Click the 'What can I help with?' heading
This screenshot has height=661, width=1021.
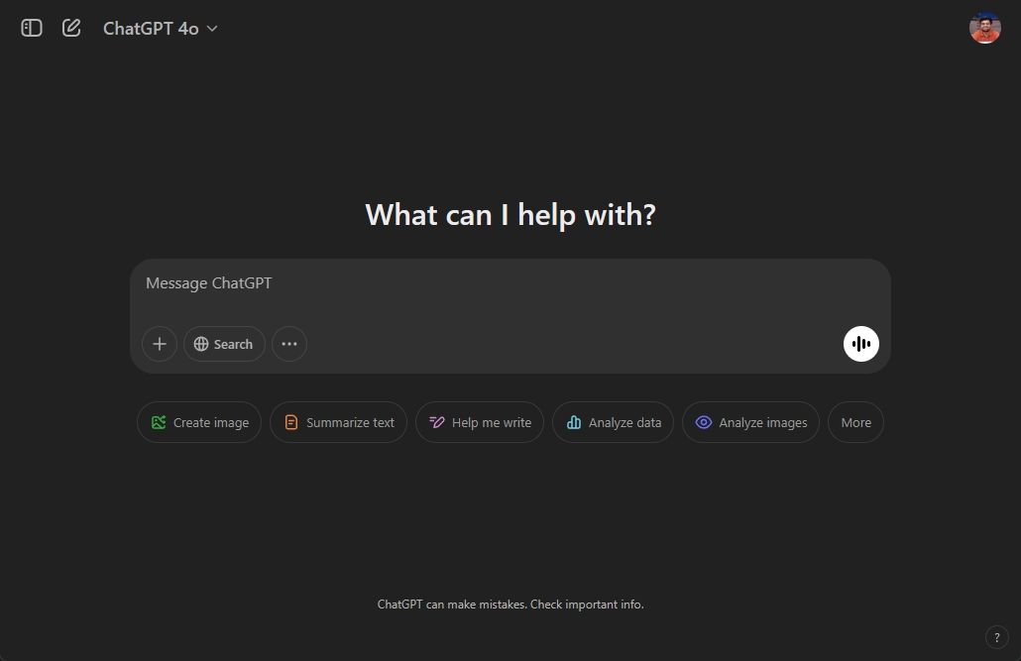[510, 214]
